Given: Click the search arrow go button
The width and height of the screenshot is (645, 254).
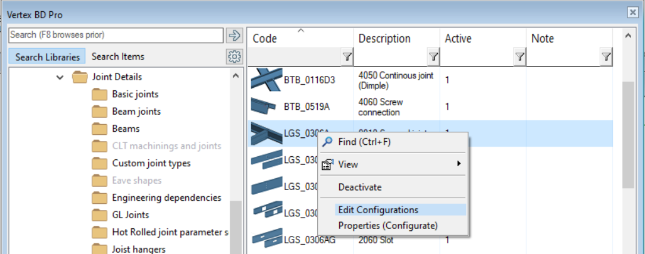Looking at the screenshot, I should pyautogui.click(x=234, y=35).
